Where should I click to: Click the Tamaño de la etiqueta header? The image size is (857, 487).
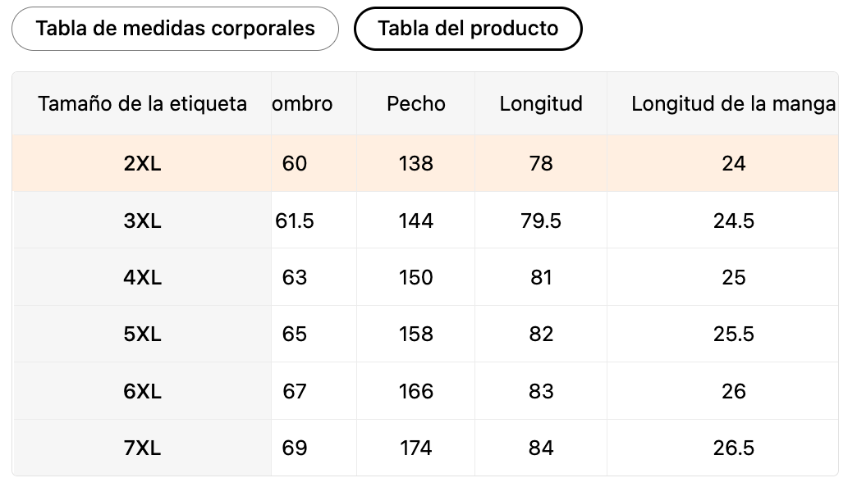pos(142,104)
